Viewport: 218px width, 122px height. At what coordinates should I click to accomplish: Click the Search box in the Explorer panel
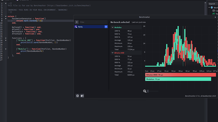[x=213, y=4]
